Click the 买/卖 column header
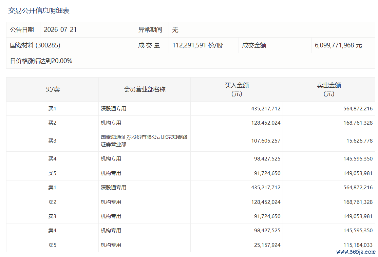The height and width of the screenshot is (257, 378). click(53, 89)
